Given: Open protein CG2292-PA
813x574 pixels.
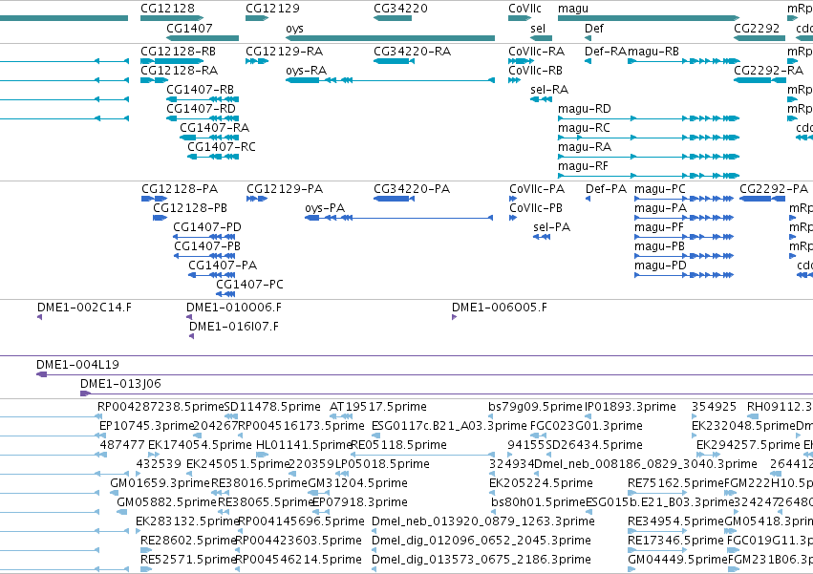Looking at the screenshot, I should pos(774,189).
